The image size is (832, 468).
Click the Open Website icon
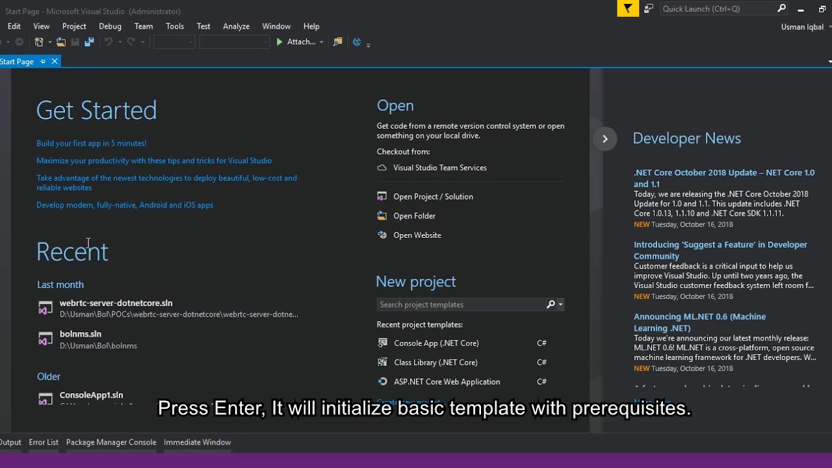tap(382, 235)
